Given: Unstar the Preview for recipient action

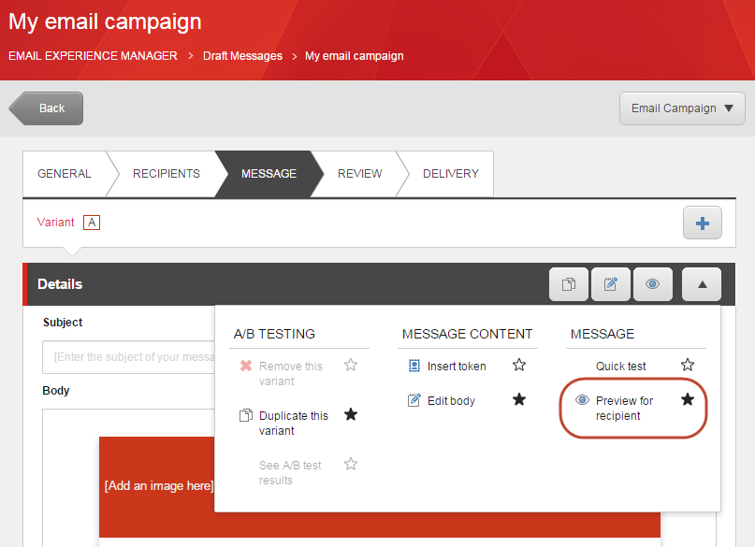Looking at the screenshot, I should pyautogui.click(x=688, y=399).
